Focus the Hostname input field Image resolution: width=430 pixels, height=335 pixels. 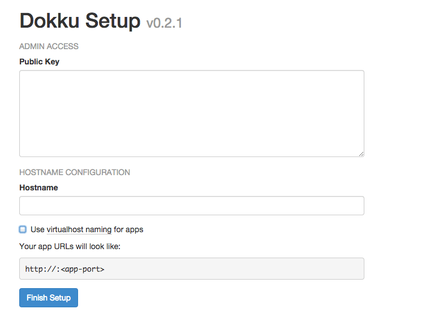click(191, 206)
